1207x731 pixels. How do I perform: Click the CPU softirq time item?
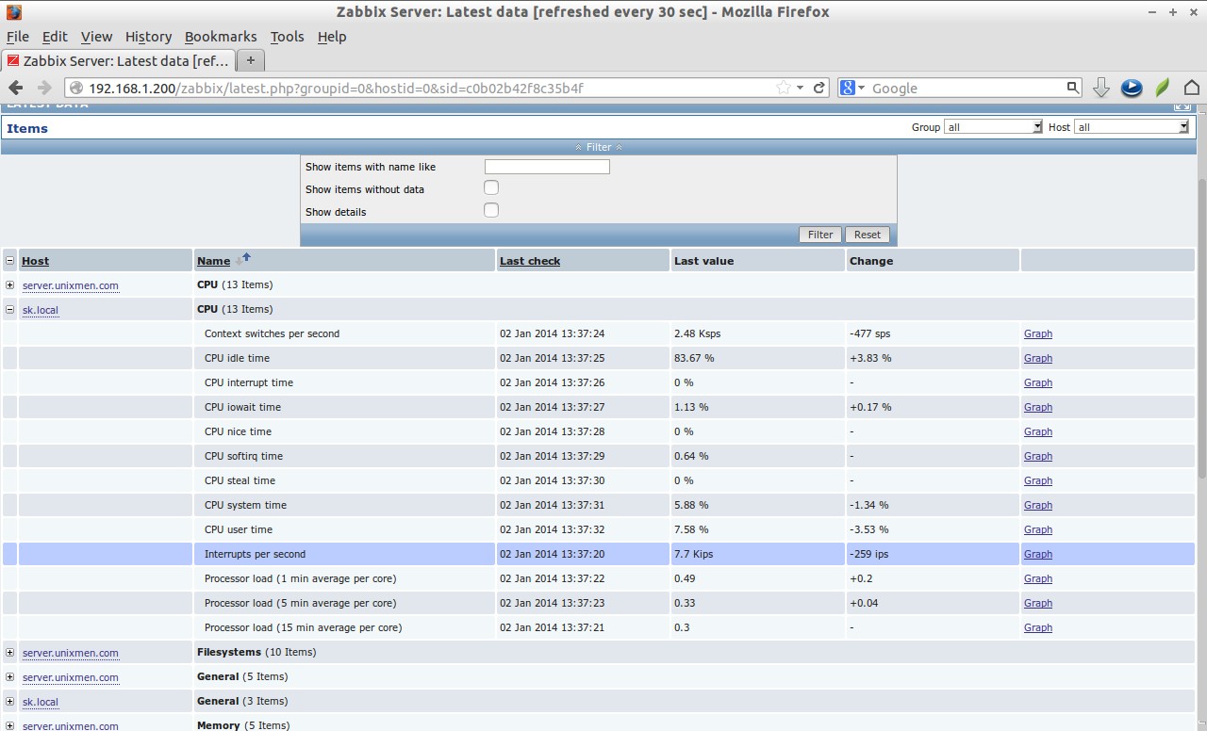point(243,456)
